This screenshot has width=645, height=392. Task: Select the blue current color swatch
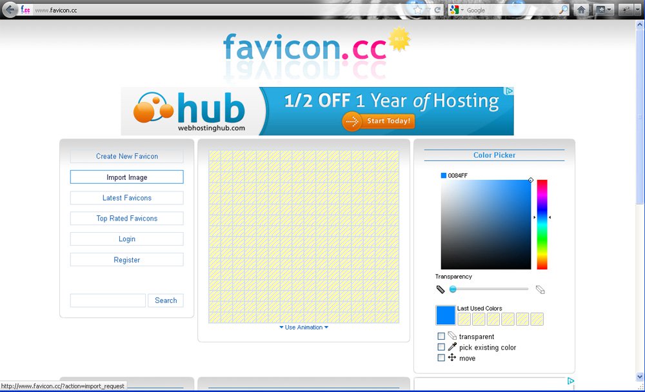pos(446,315)
